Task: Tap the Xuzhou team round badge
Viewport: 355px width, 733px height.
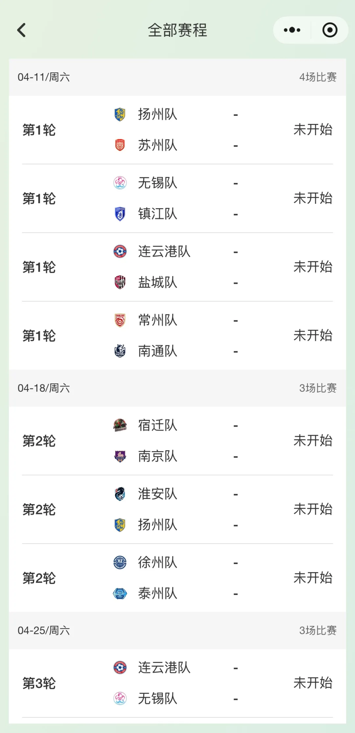Action: pos(120,562)
